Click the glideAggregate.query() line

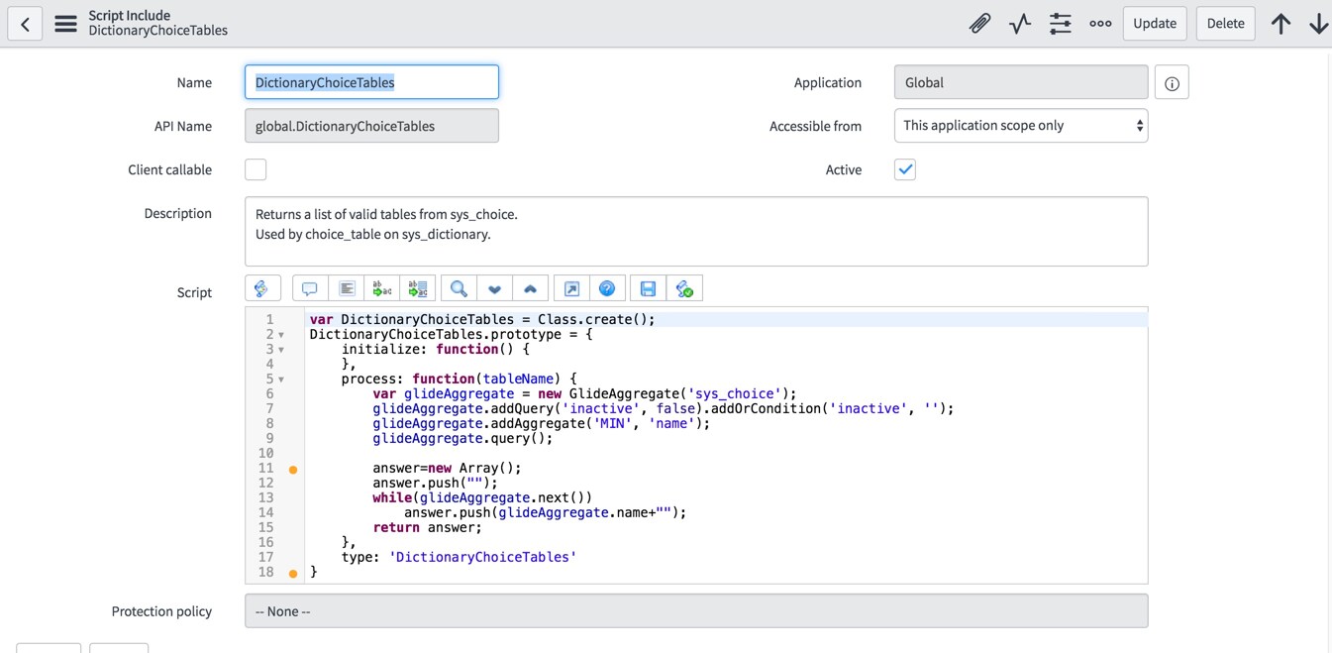(462, 438)
